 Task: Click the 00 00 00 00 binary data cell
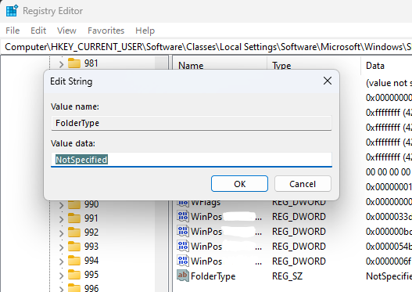pyautogui.click(x=389, y=172)
